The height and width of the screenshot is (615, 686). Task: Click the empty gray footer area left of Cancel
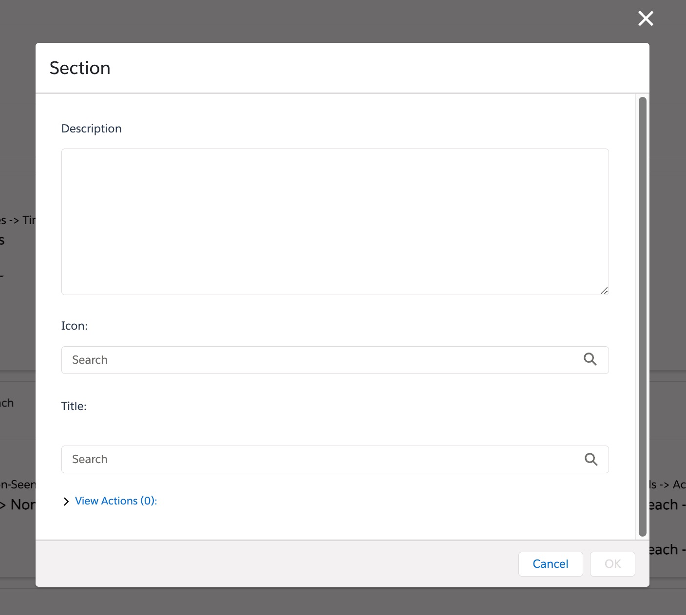coord(273,563)
